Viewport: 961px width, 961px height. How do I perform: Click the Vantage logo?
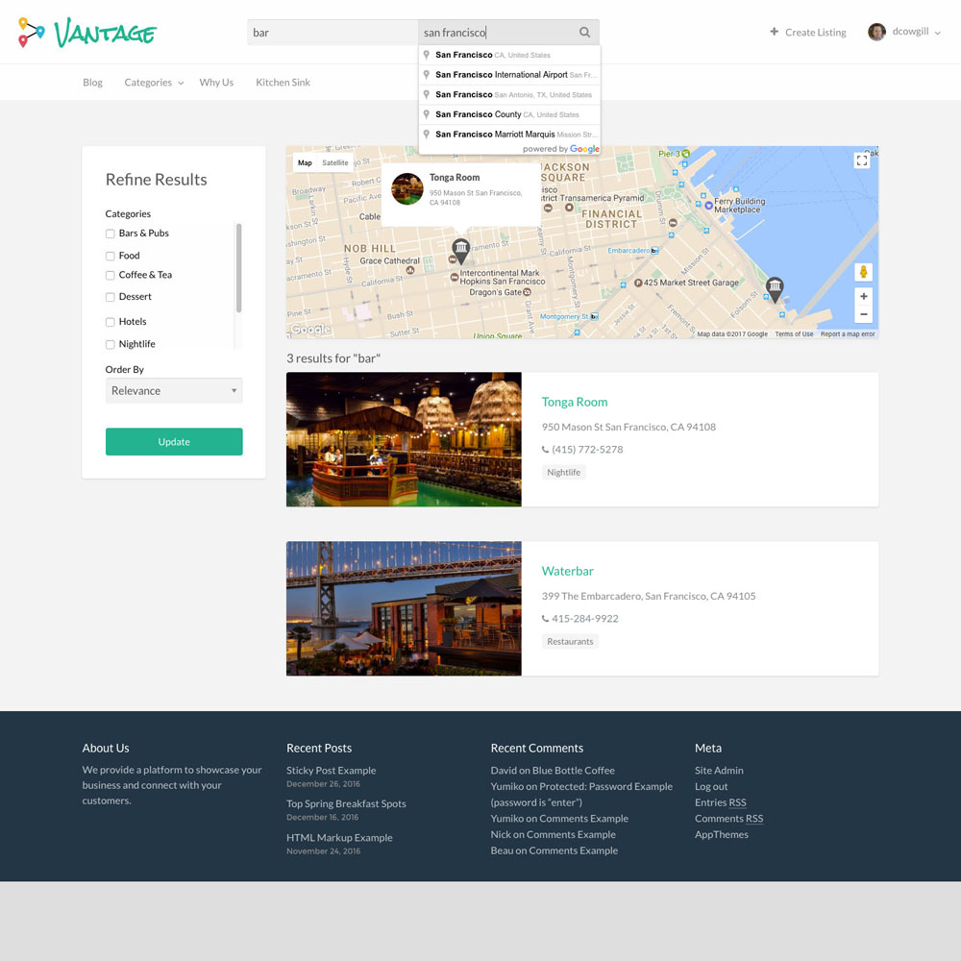click(x=87, y=33)
